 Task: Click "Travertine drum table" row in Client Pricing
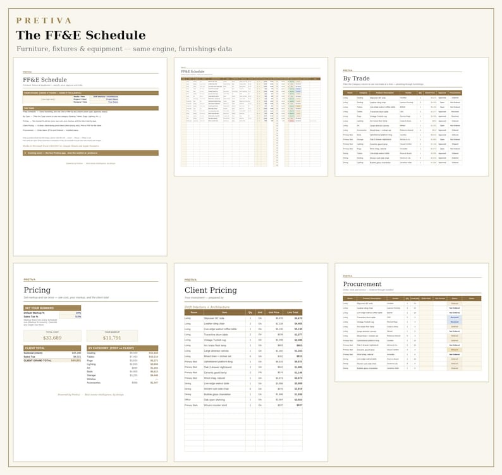(243, 335)
